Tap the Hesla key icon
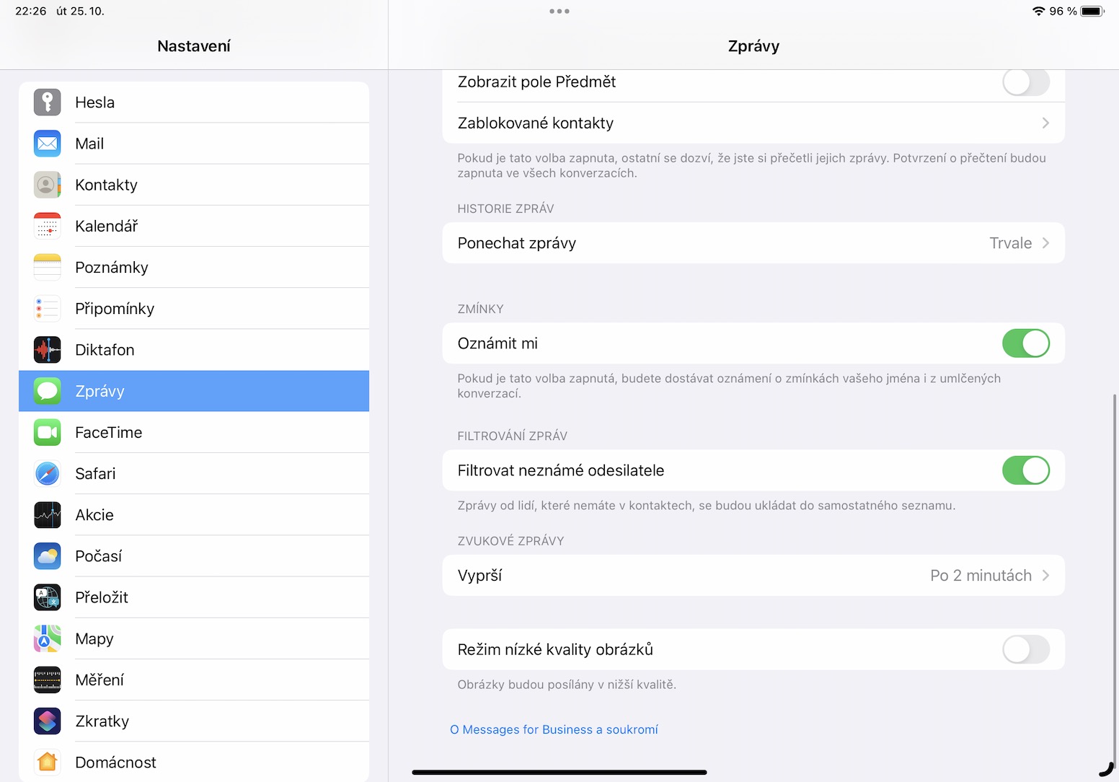The height and width of the screenshot is (782, 1119). tap(47, 102)
